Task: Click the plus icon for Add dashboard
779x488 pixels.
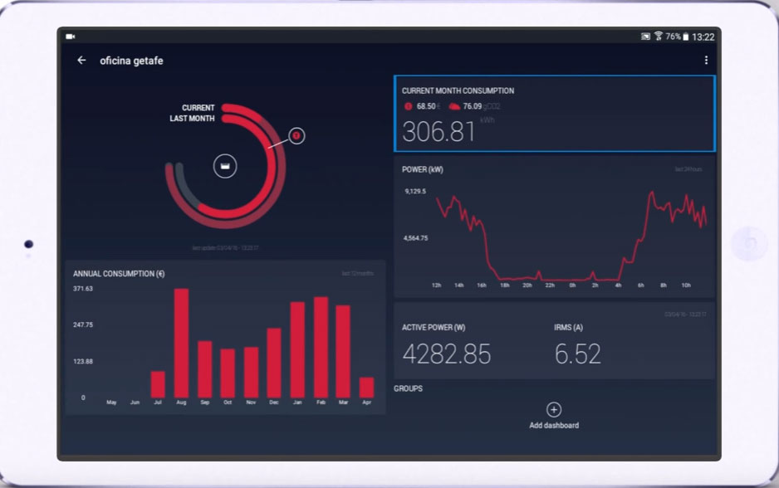Action: [554, 409]
